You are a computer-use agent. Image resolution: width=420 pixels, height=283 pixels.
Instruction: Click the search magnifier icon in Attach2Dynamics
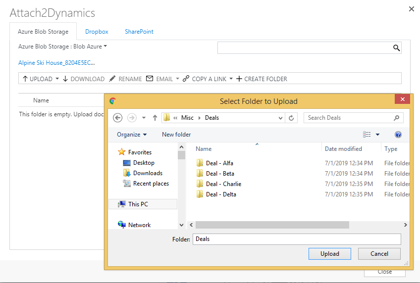(396, 48)
